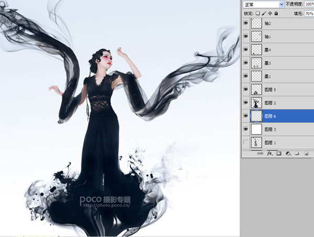Click the new group folder icon
314x237 pixels.
pyautogui.click(x=297, y=153)
